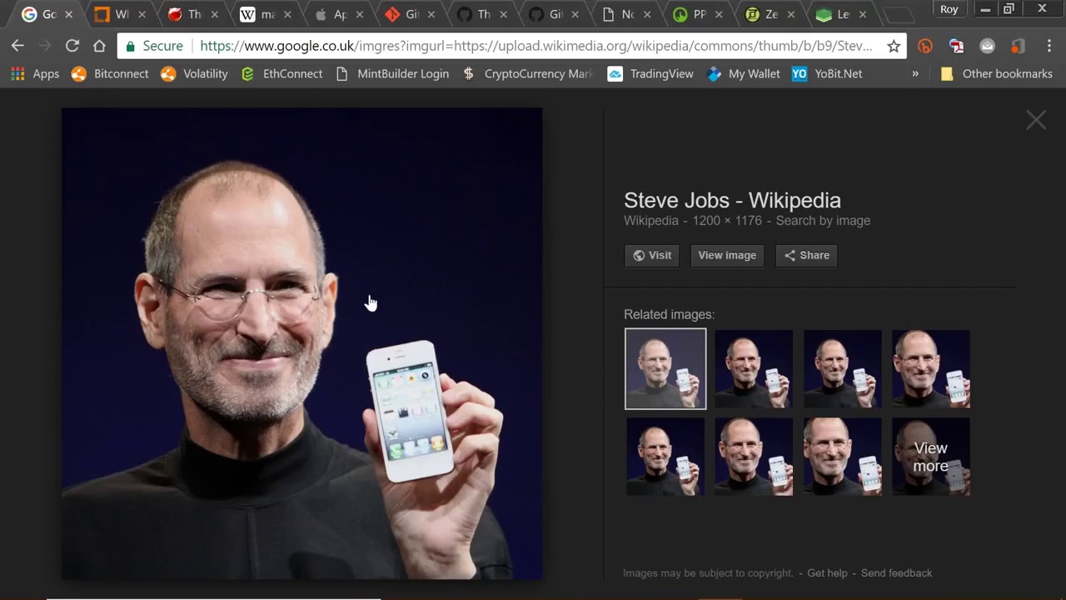Open the YoBit.Net bookmark
Viewport: 1066px width, 600px height.
827,73
